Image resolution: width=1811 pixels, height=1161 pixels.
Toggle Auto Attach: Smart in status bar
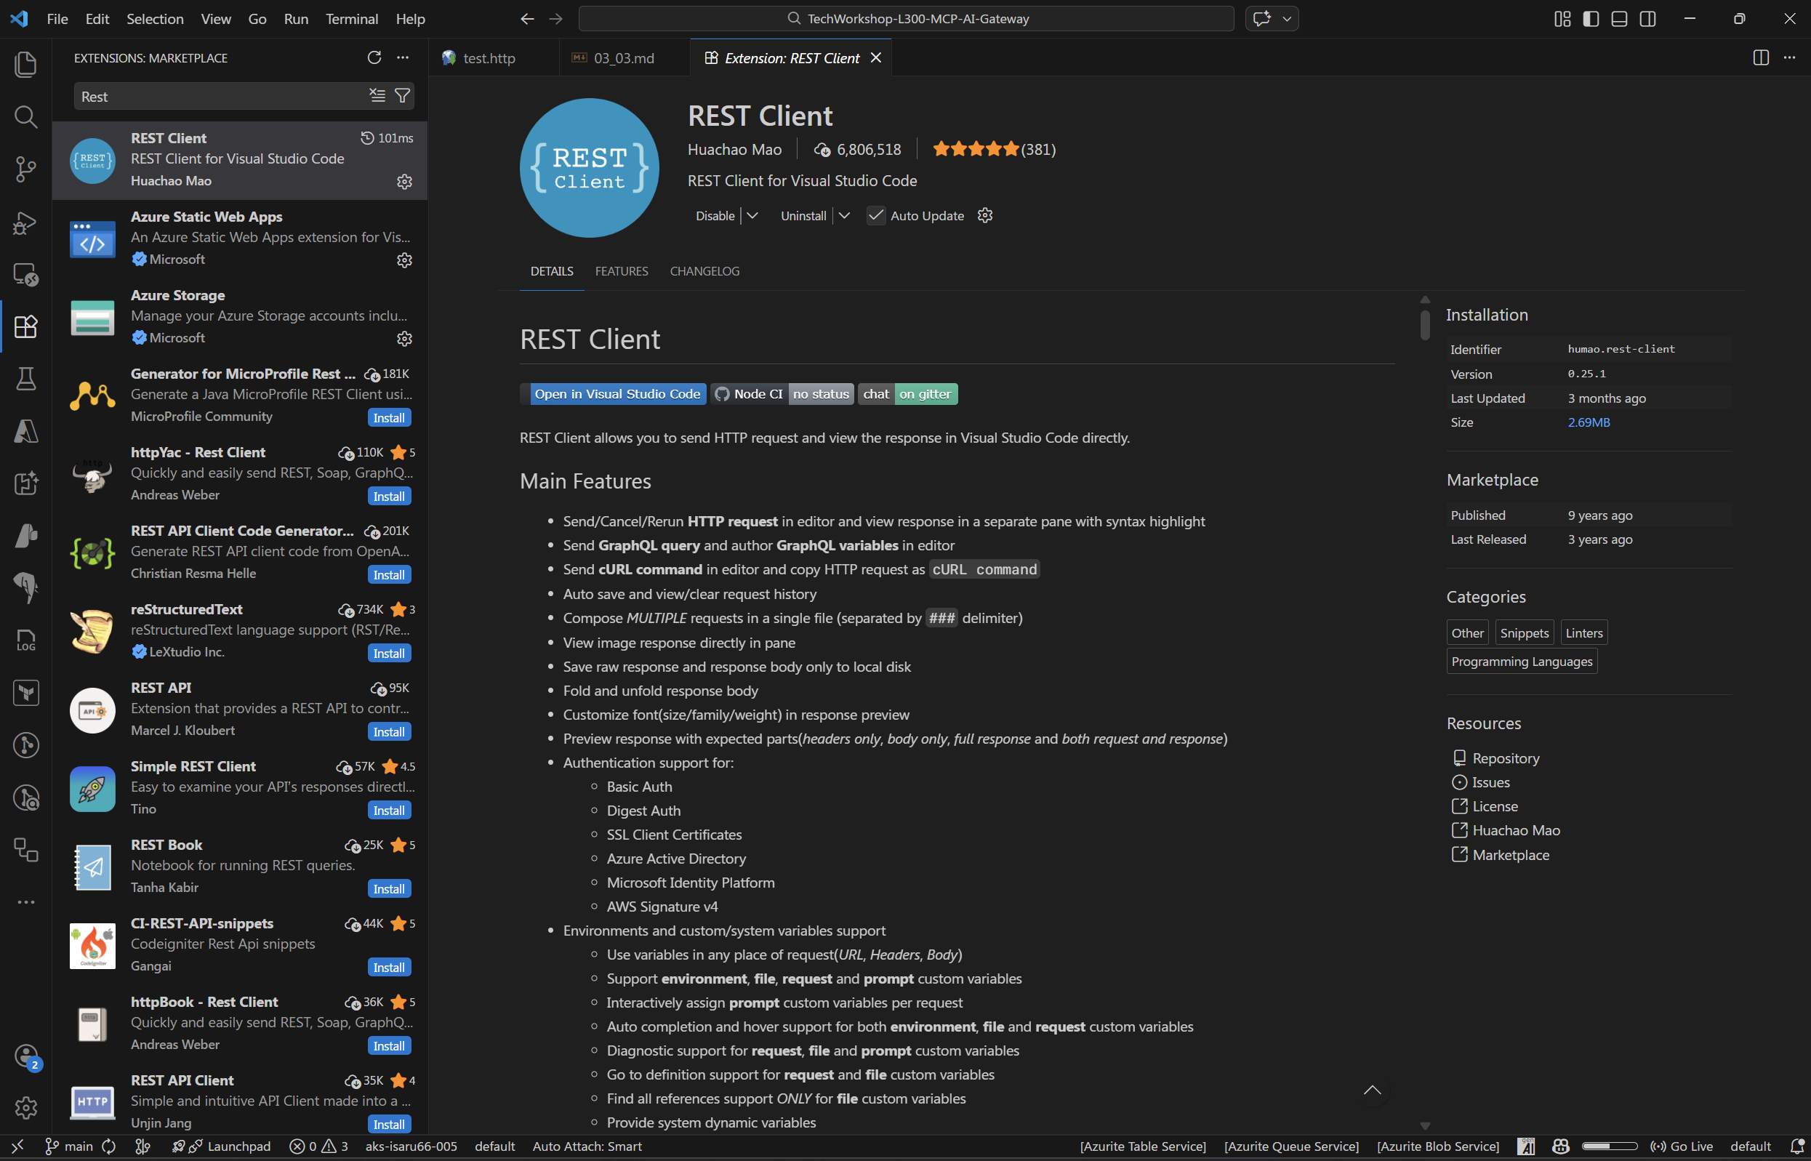pos(587,1146)
